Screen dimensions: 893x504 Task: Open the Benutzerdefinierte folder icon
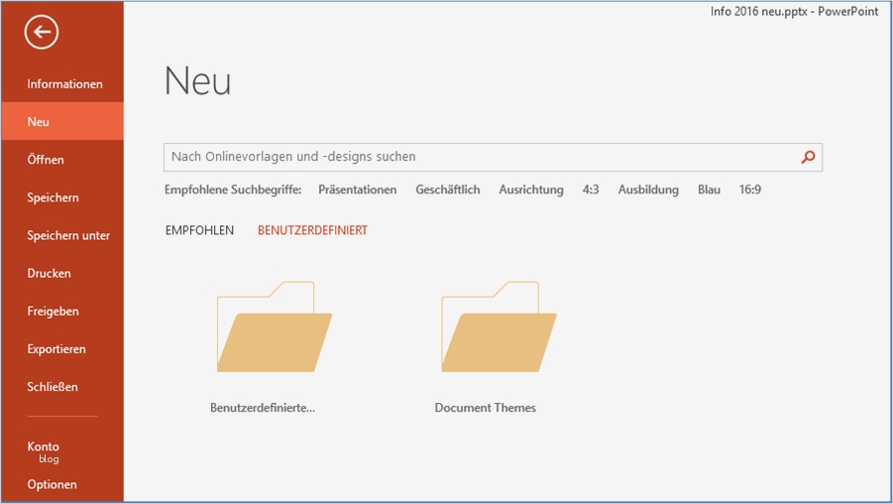274,326
